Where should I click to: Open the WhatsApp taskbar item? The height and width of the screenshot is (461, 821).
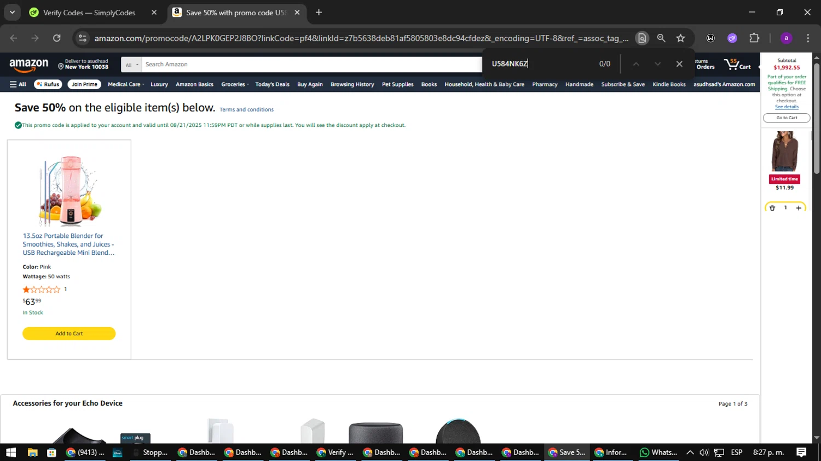pyautogui.click(x=658, y=452)
